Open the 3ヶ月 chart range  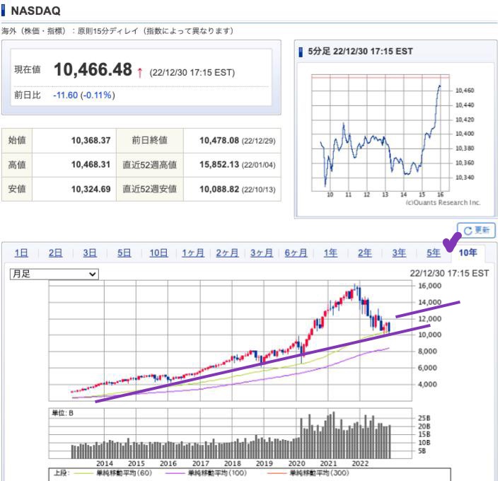pyautogui.click(x=262, y=253)
